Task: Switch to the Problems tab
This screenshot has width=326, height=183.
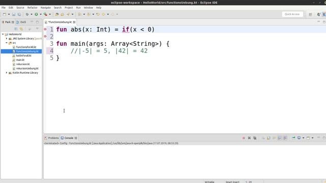Action: (51, 138)
